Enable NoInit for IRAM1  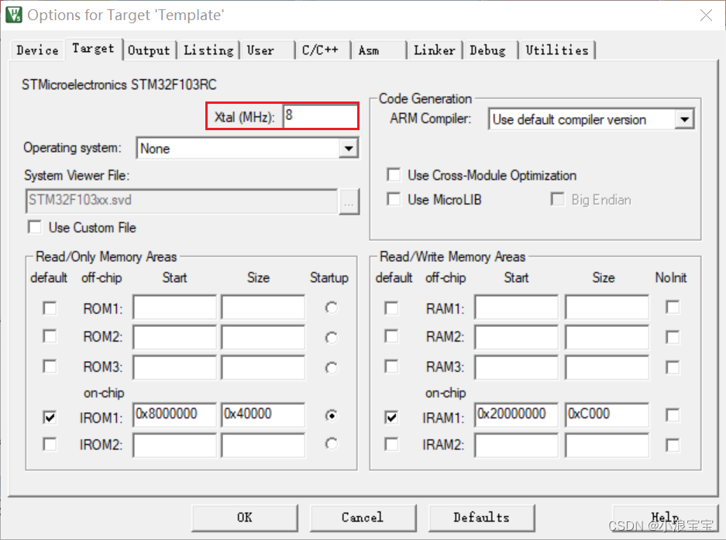coord(673,415)
